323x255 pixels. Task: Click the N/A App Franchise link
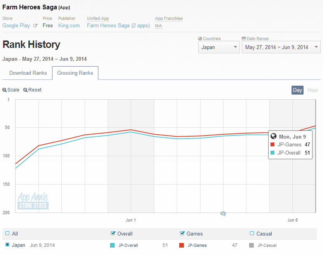(x=159, y=26)
